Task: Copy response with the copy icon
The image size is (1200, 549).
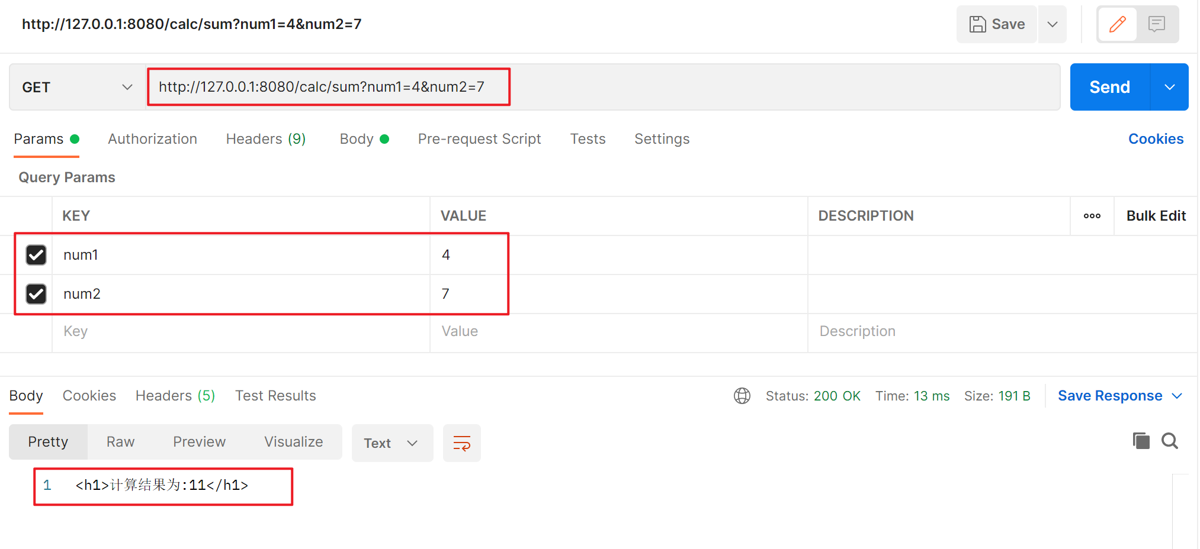Action: [1141, 441]
